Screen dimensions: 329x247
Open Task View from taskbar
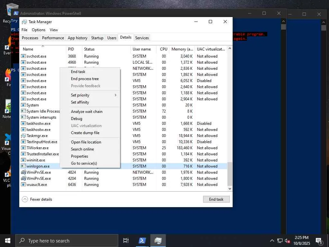126,241
